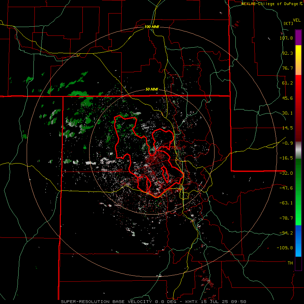Click the VEL legend title
The width and height of the screenshot is (304, 304).
coord(297,20)
